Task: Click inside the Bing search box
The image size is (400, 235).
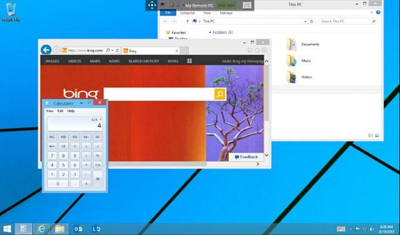Action: click(159, 94)
